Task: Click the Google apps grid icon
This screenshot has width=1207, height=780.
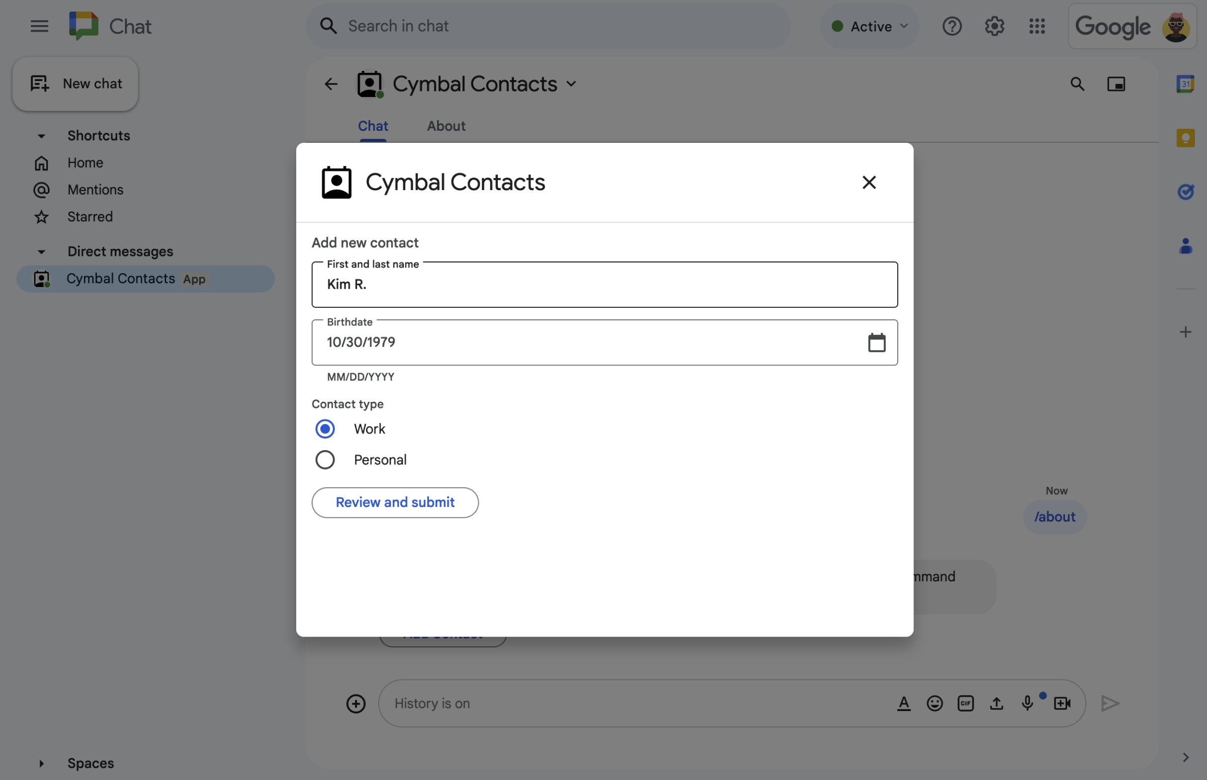Action: click(1037, 26)
